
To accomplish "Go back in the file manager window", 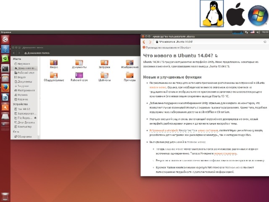I will pos(14,53).
